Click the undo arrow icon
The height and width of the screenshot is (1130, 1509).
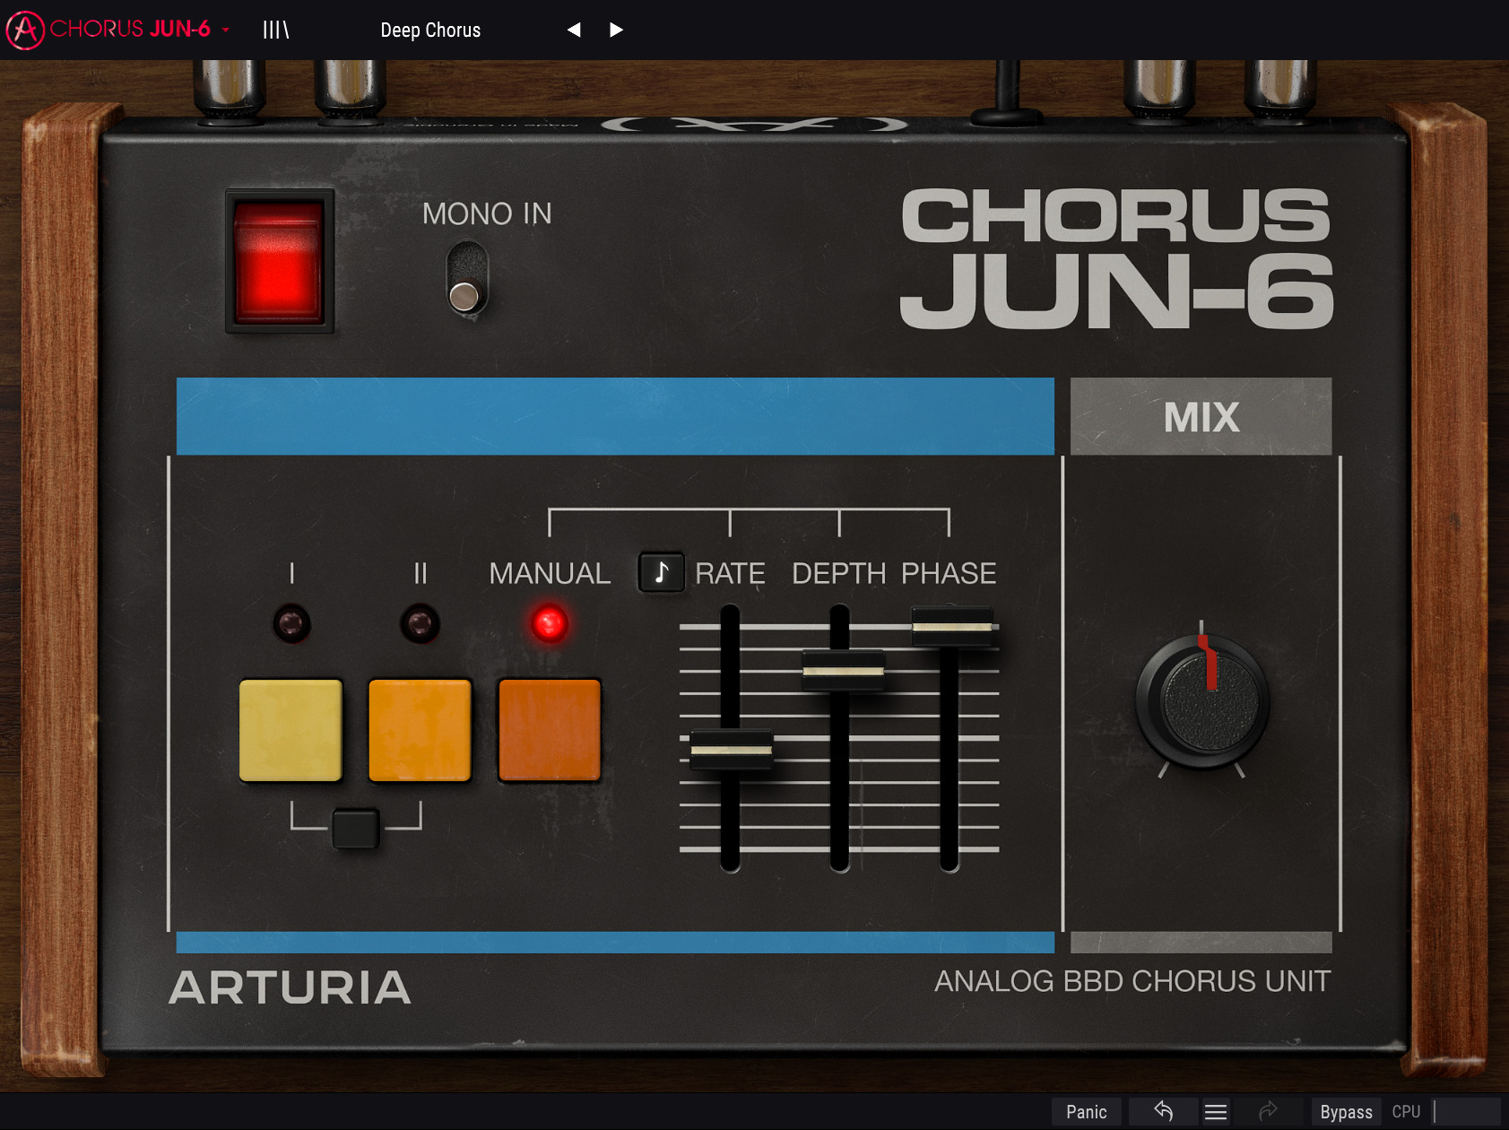[x=1163, y=1112]
